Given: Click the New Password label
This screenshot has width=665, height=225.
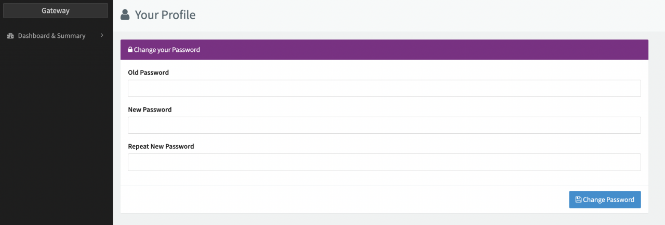Looking at the screenshot, I should coord(150,109).
